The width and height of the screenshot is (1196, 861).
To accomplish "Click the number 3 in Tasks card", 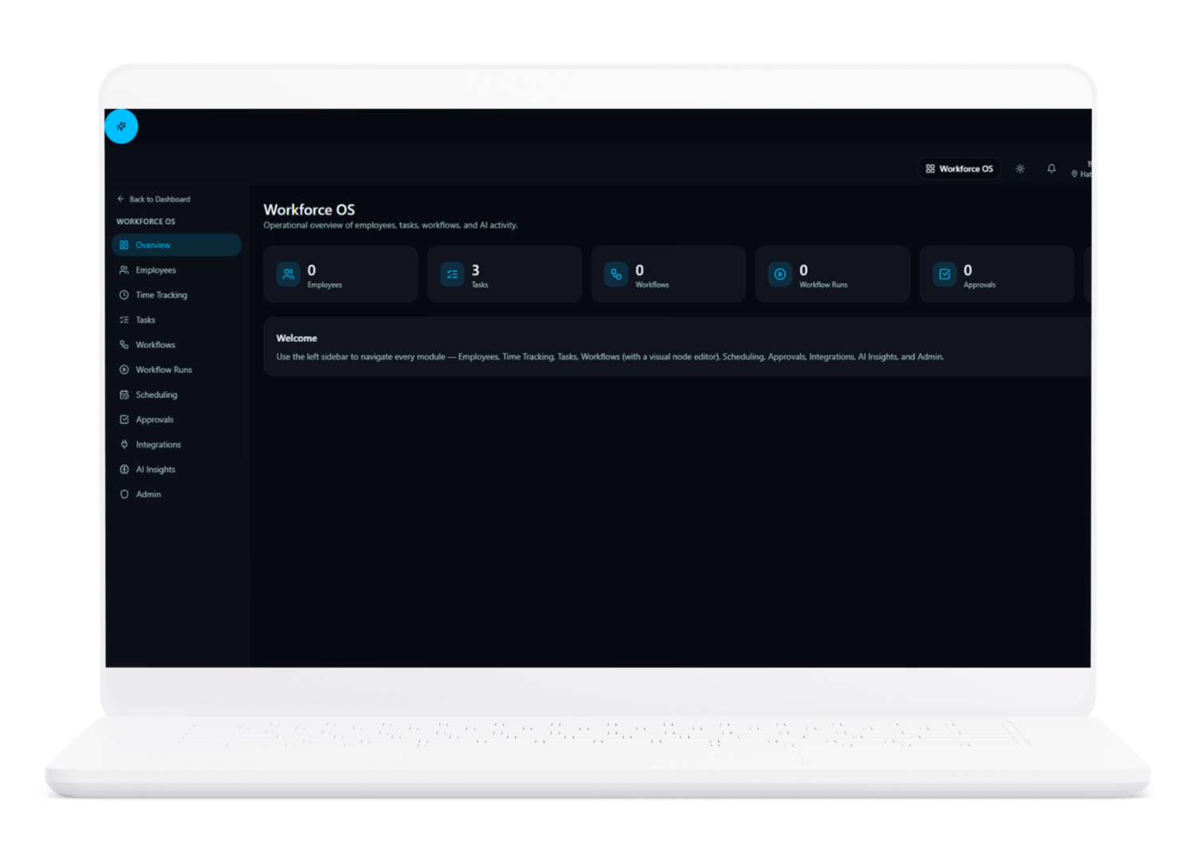I will tap(476, 270).
